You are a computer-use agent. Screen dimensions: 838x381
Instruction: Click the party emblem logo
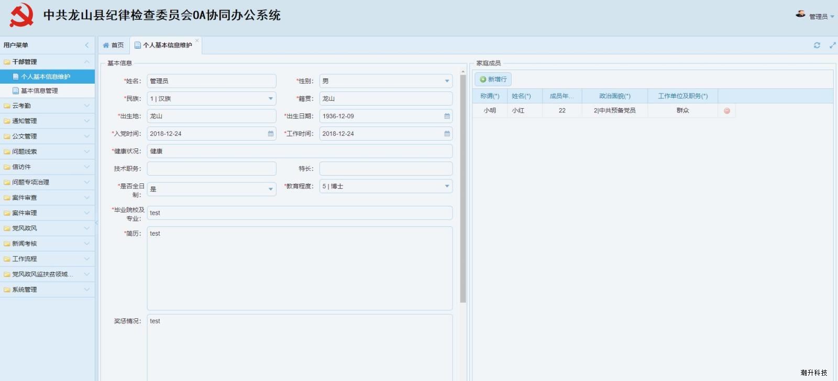click(x=21, y=16)
